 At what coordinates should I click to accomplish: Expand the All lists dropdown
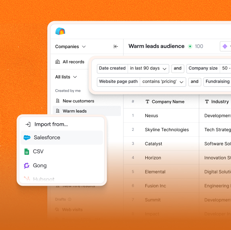pos(66,77)
